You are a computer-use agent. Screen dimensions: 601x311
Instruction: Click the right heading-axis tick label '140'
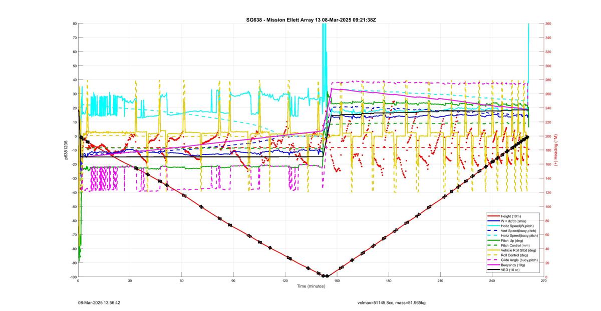coord(548,178)
